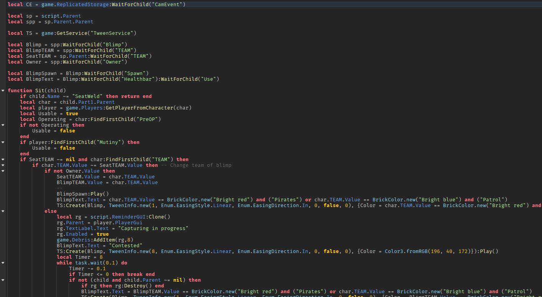542x297 pixels.
Task: Click the 'local Timer = 8' line
Action: [80, 257]
